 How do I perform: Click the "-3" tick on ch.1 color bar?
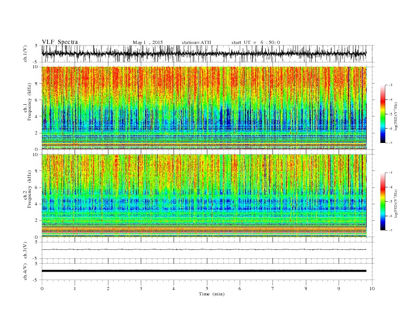[x=390, y=85]
